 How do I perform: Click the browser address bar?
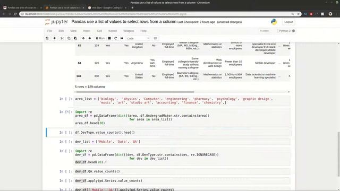point(156,14)
